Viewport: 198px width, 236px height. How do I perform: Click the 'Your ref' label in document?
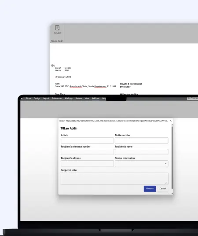(58, 70)
